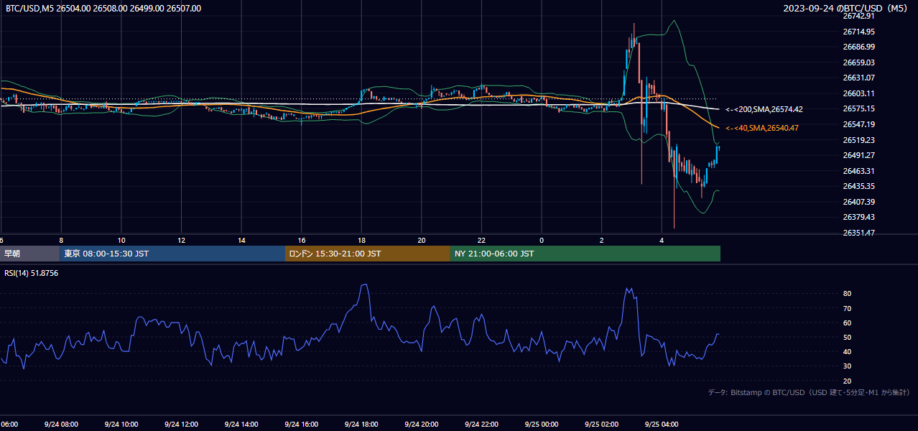918x431 pixels.
Task: Click the 9/25 02:00 bottom time label
Action: coord(601,425)
